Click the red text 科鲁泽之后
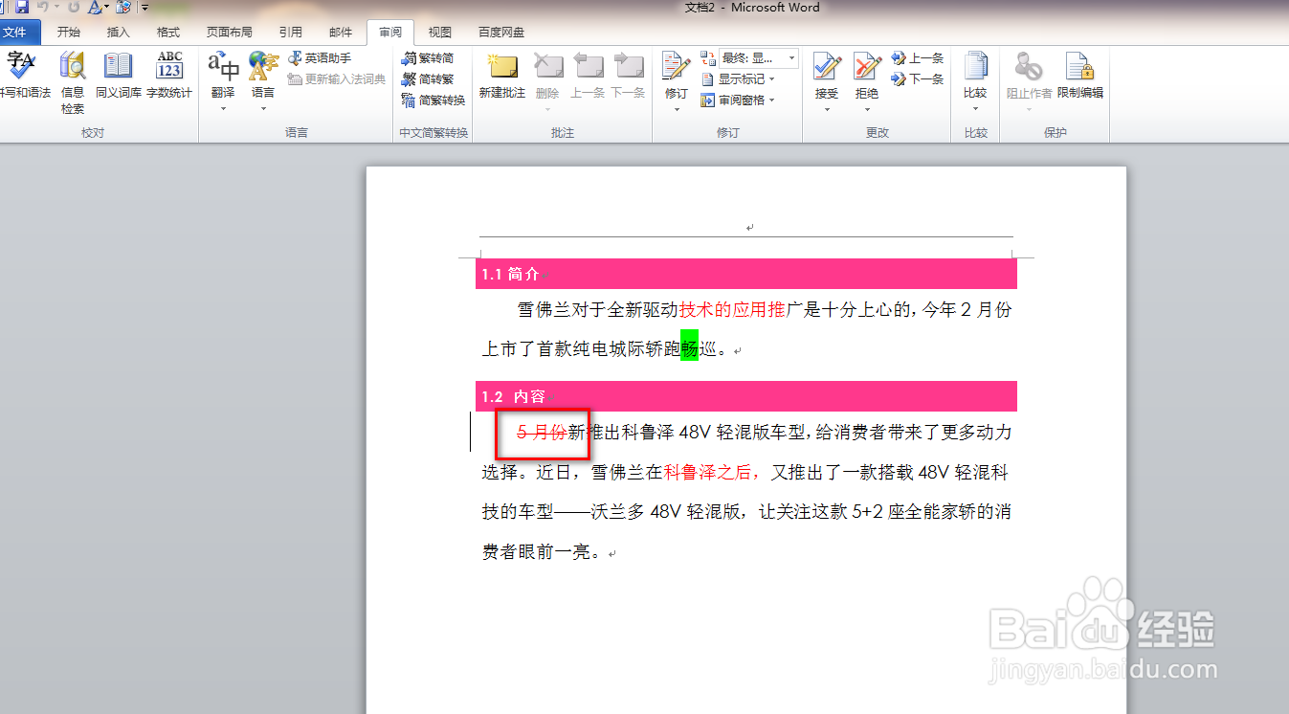Image resolution: width=1289 pixels, height=714 pixels. pos(707,473)
